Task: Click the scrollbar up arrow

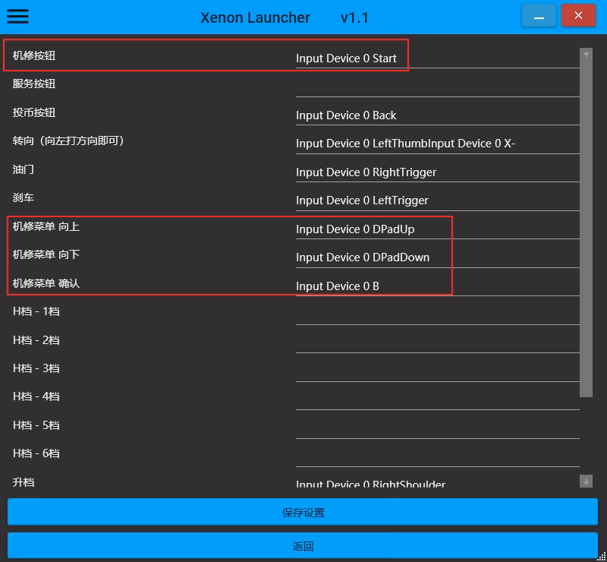Action: [586, 55]
